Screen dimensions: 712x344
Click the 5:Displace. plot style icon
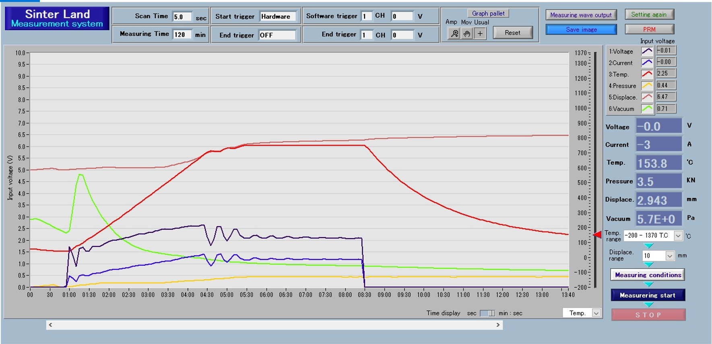[x=647, y=97]
